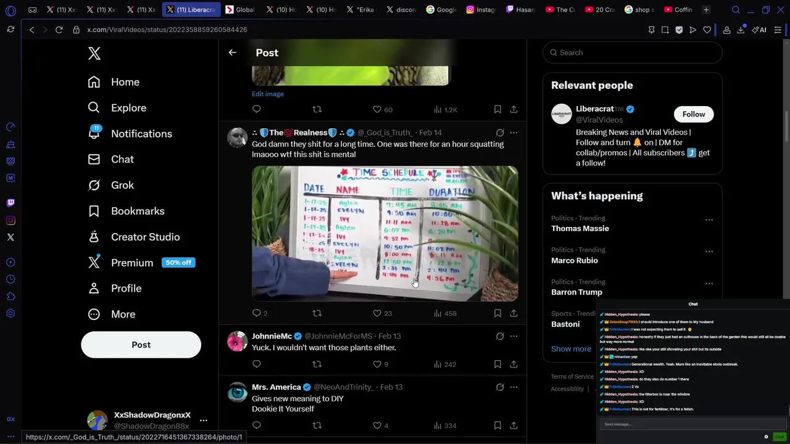This screenshot has width=790, height=444.
Task: Click the X logo in sidebar
Action: pyautogui.click(x=94, y=53)
